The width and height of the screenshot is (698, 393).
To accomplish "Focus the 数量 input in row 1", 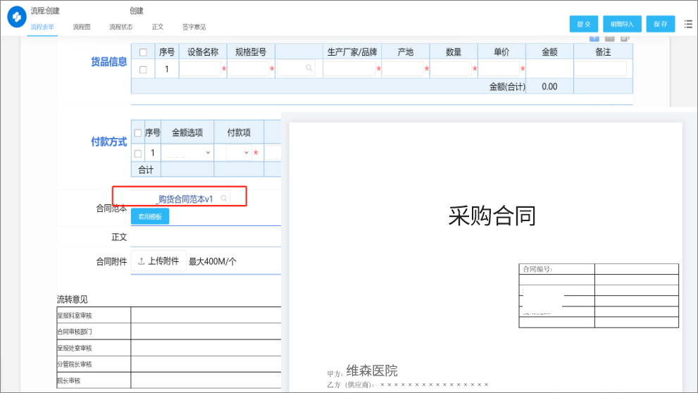I will [x=451, y=68].
